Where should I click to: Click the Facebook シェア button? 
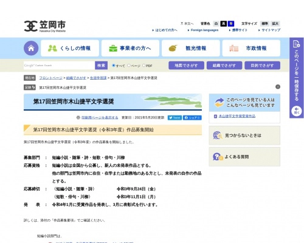tap(192, 118)
